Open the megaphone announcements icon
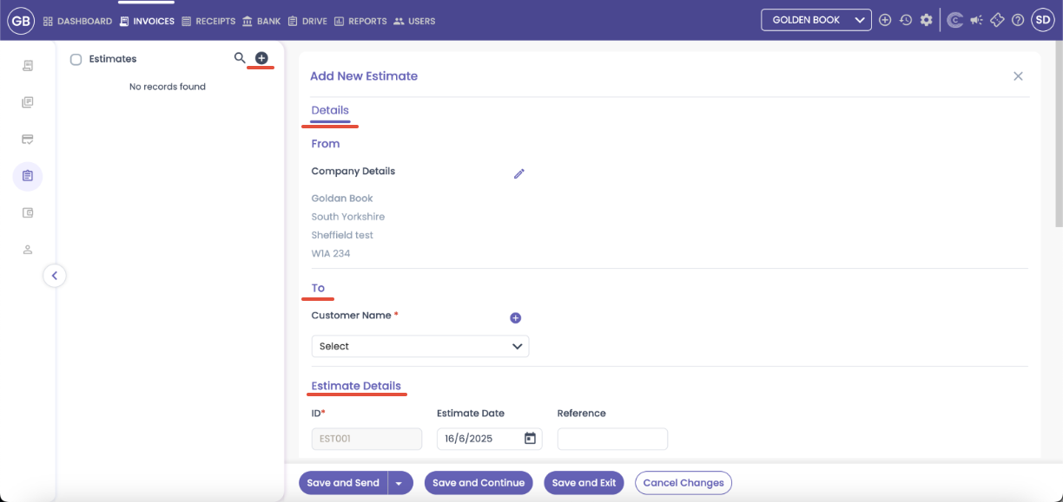Viewport: 1063px width, 502px height. (976, 20)
